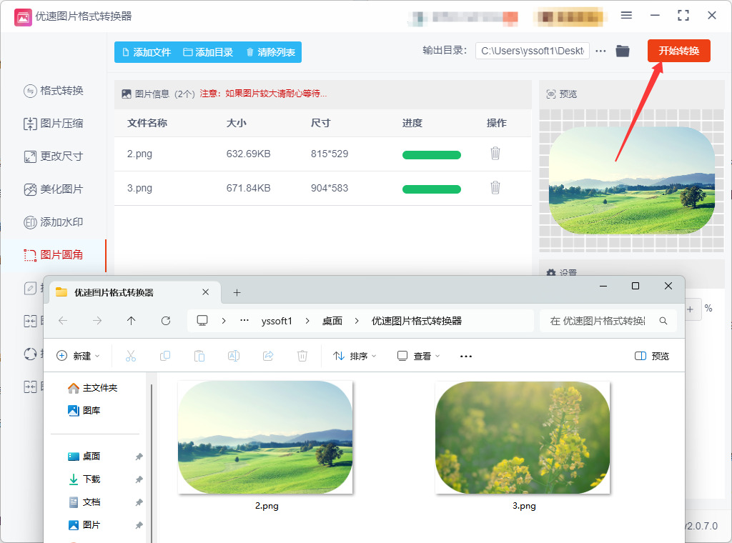The width and height of the screenshot is (732, 543).
Task: Open 图库 in navigation pane
Action: 84,411
